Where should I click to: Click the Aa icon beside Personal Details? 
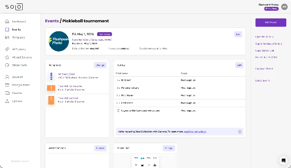click(118, 88)
